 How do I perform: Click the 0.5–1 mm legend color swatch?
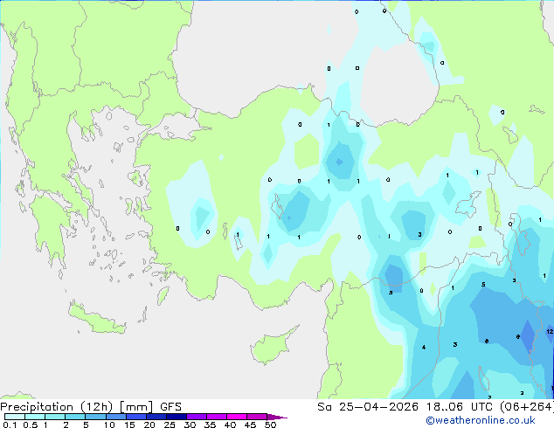(35, 417)
